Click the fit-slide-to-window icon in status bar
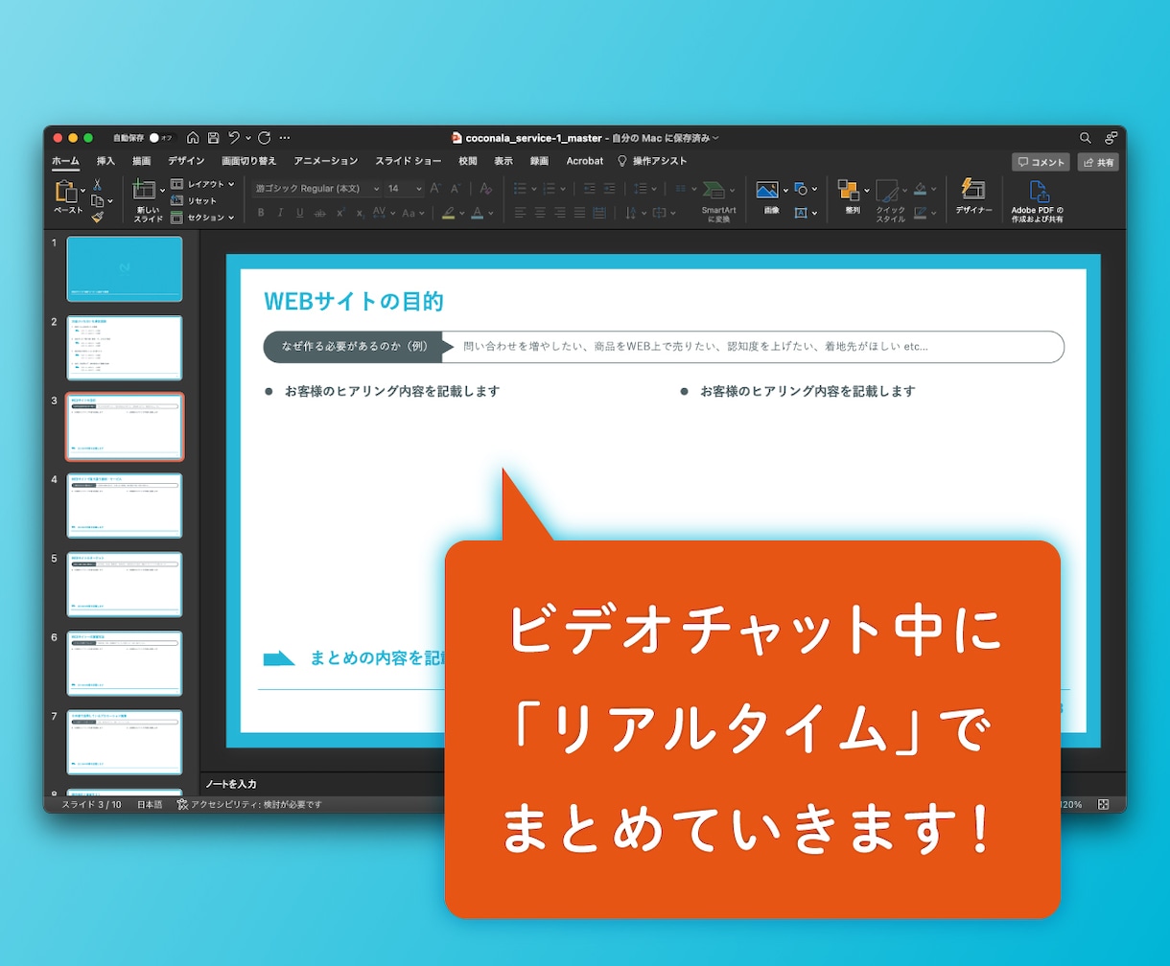Viewport: 1170px width, 966px height. coord(1104,805)
